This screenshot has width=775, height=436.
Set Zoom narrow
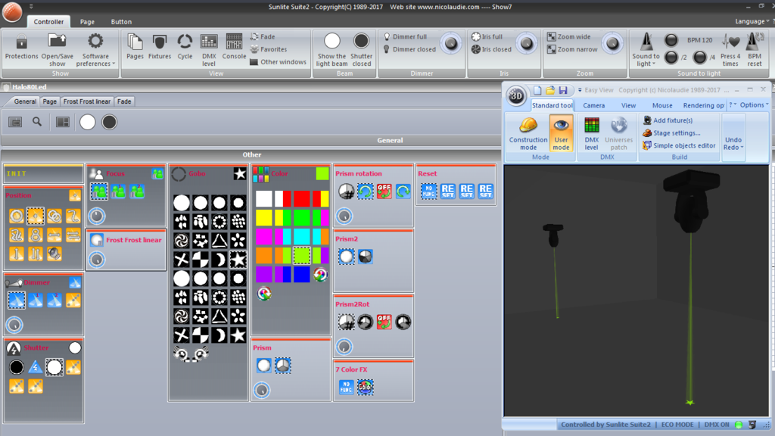point(572,49)
